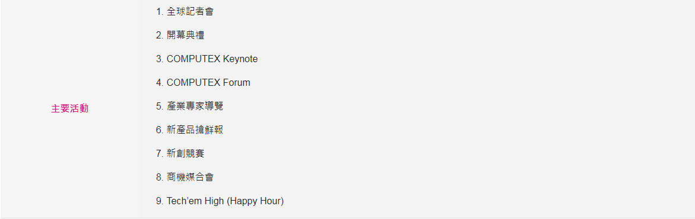The height and width of the screenshot is (219, 695).
Task: Select the 全球記者會 list entry
Action: 190,11
